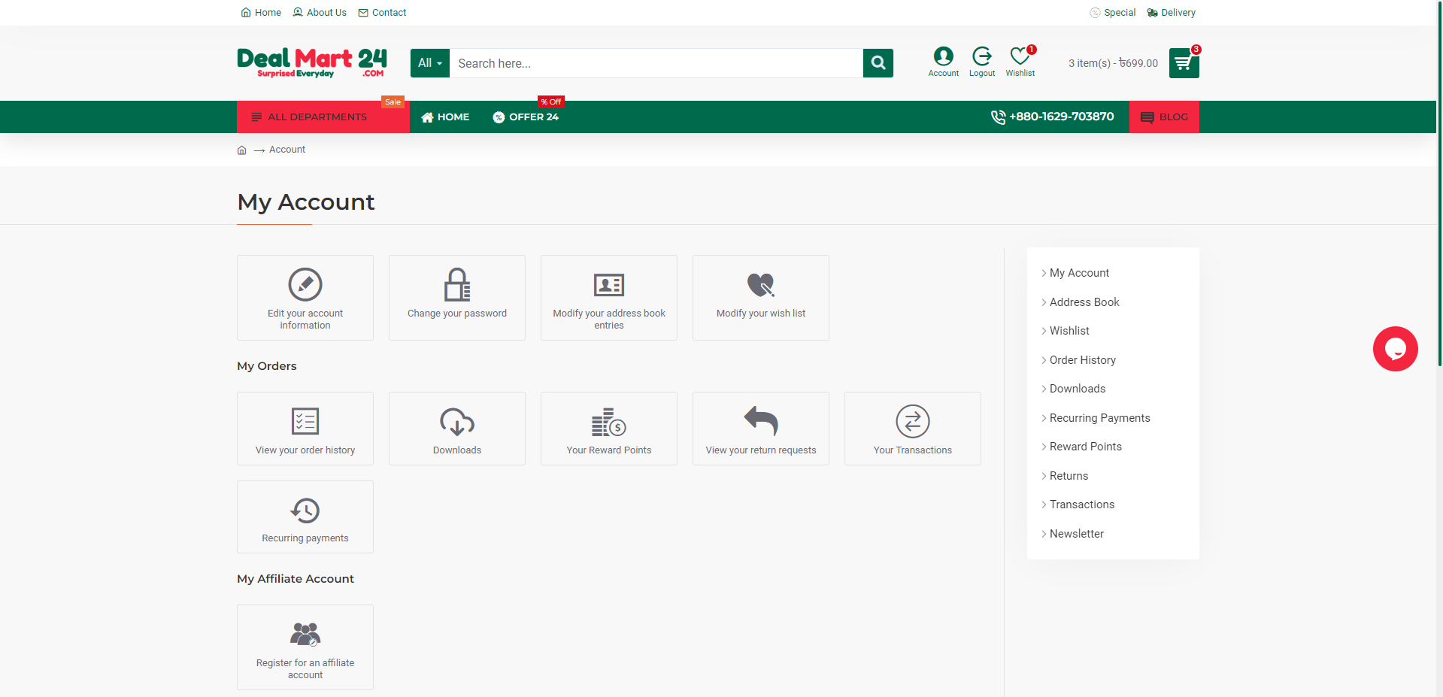Screen dimensions: 1443x697
Task: Open the red chat bubble widget
Action: click(1395, 349)
